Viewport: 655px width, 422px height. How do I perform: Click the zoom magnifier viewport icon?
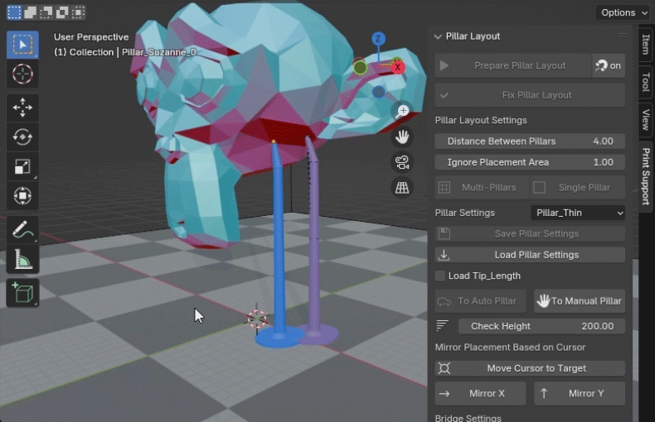click(402, 111)
